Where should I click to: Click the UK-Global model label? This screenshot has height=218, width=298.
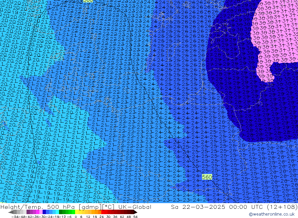(x=135, y=207)
